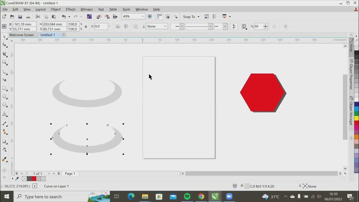
Task: Toggle the Close Curve button
Action: tap(234, 26)
